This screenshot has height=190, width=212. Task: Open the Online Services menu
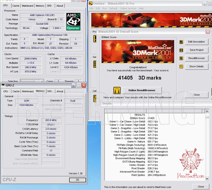pos(128,9)
